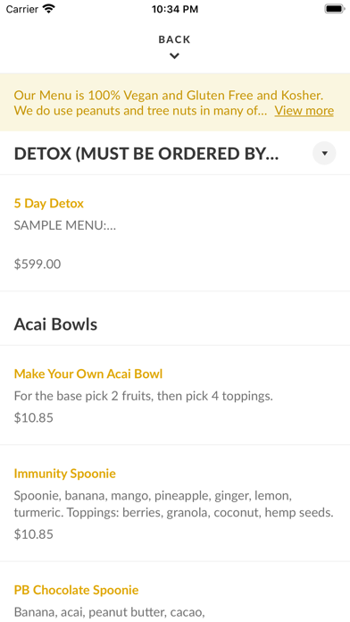Expand the DETOX category dropdown arrow

pos(324,153)
